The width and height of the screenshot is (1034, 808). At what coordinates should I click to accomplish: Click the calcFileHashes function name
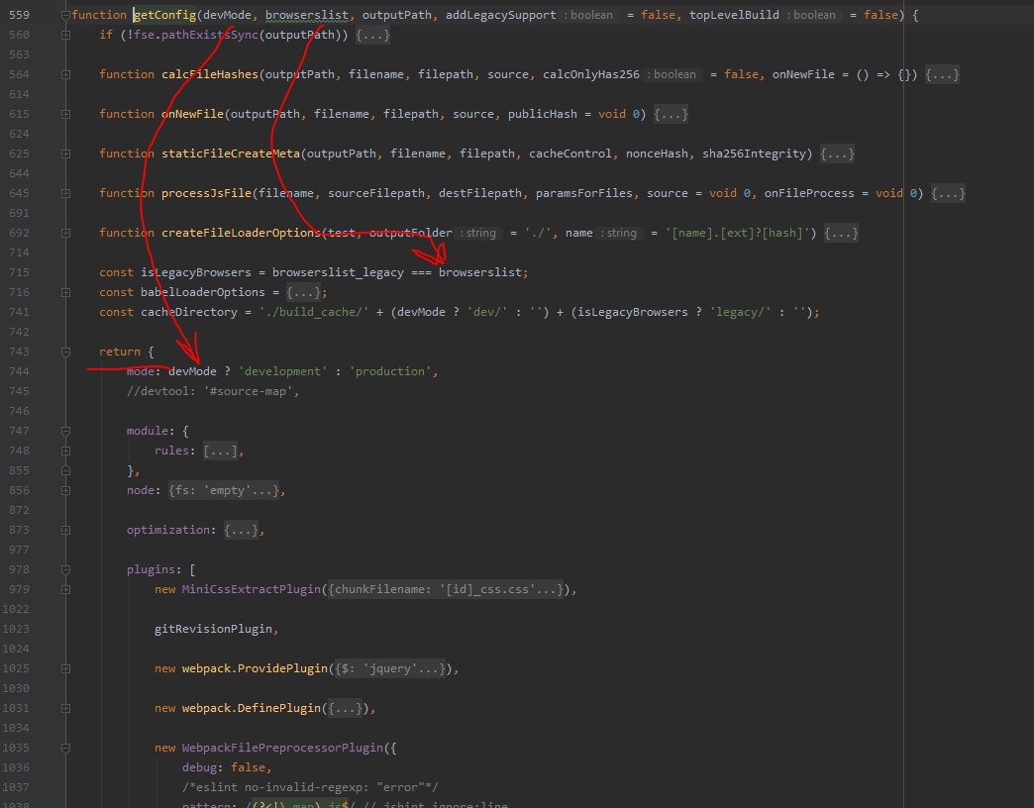click(x=210, y=74)
